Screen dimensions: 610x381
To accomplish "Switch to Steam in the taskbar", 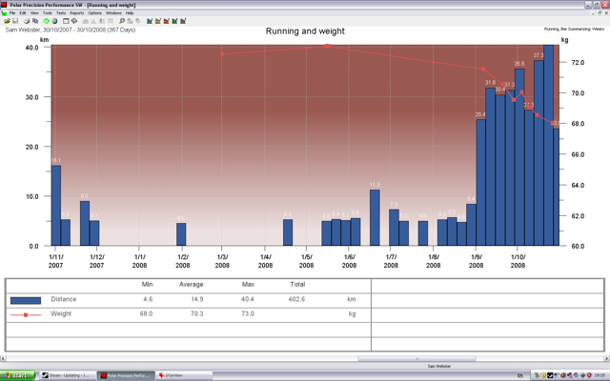I will point(70,375).
